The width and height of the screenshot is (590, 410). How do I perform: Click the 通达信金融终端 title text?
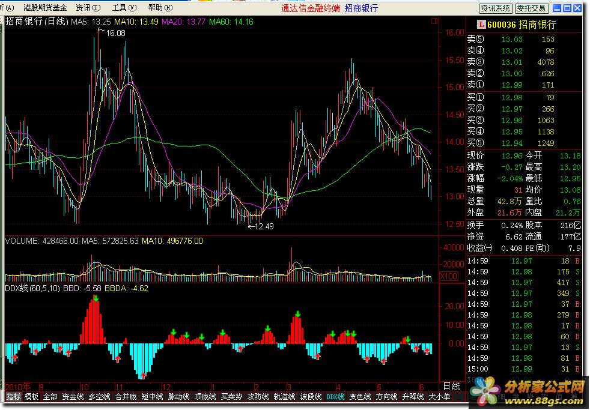click(x=311, y=8)
